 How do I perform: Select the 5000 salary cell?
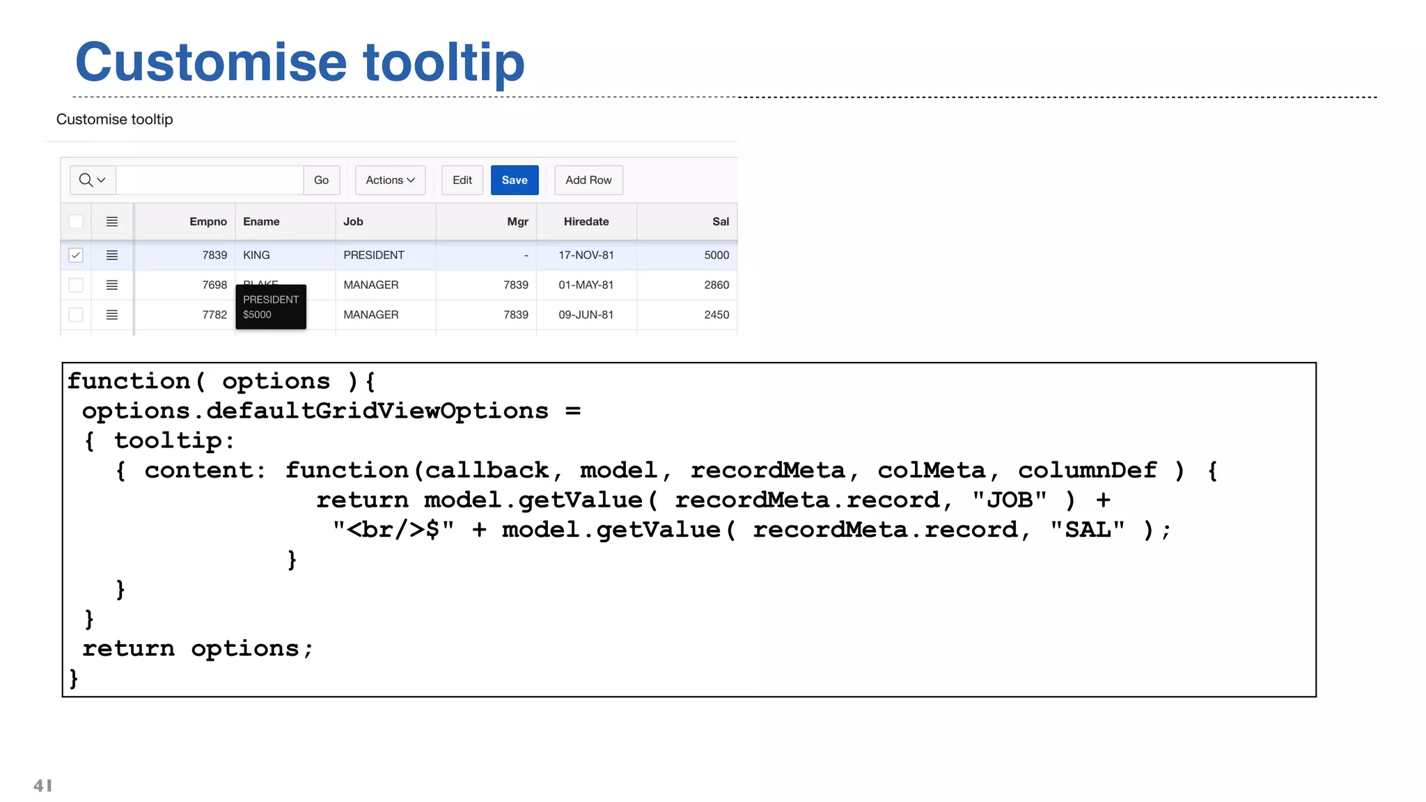pyautogui.click(x=687, y=255)
